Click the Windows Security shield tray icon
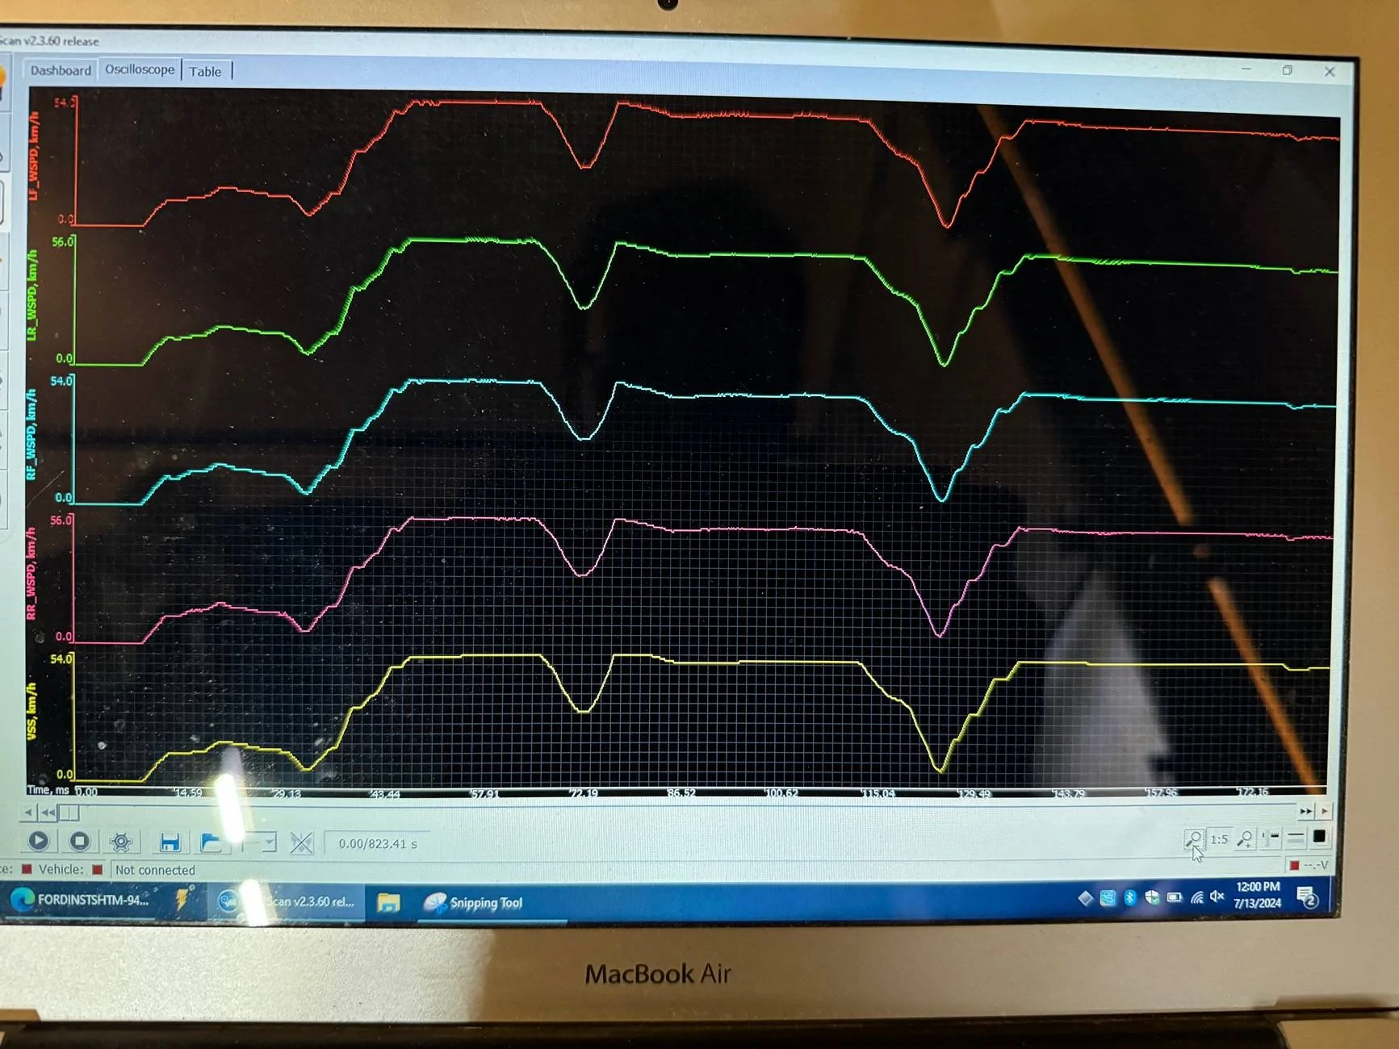1399x1049 pixels. point(1152,897)
